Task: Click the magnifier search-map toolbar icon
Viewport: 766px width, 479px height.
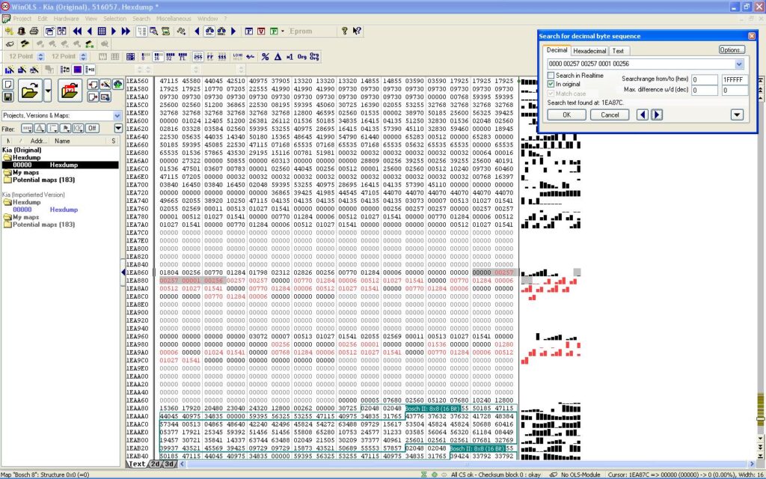Action: (x=153, y=31)
